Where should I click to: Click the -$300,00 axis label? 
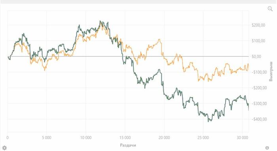point(259,104)
